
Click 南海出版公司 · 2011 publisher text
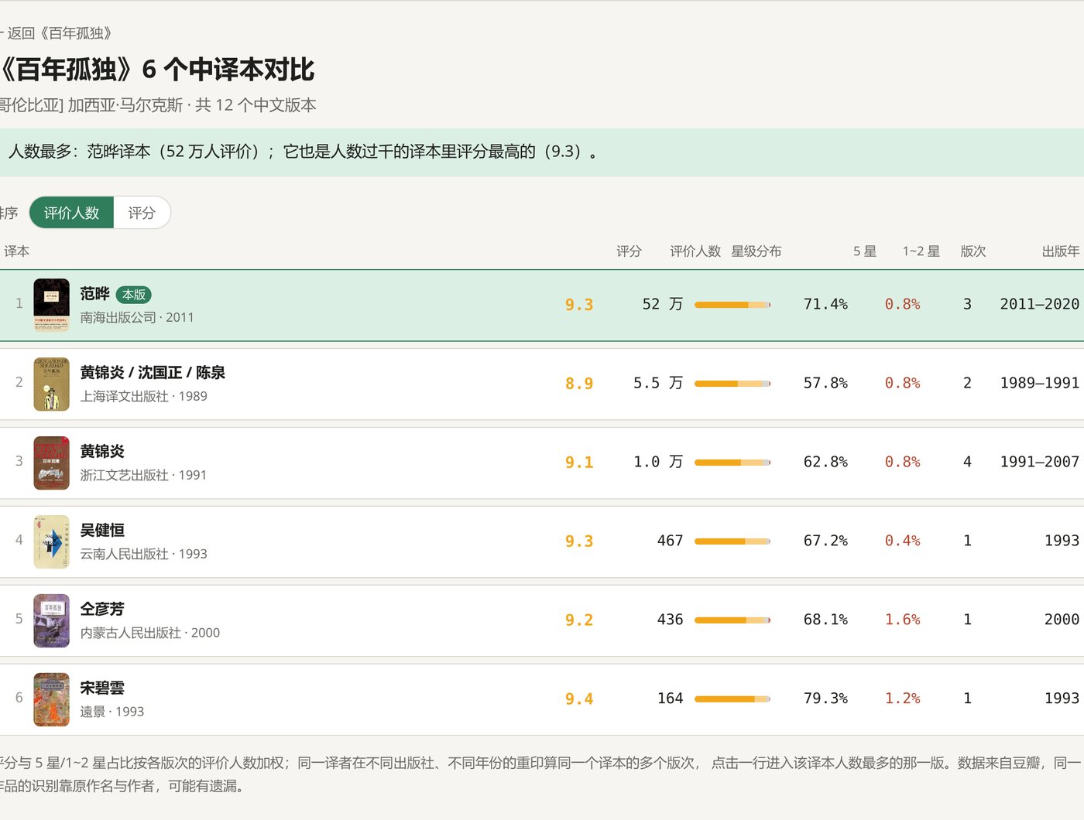[x=137, y=317]
